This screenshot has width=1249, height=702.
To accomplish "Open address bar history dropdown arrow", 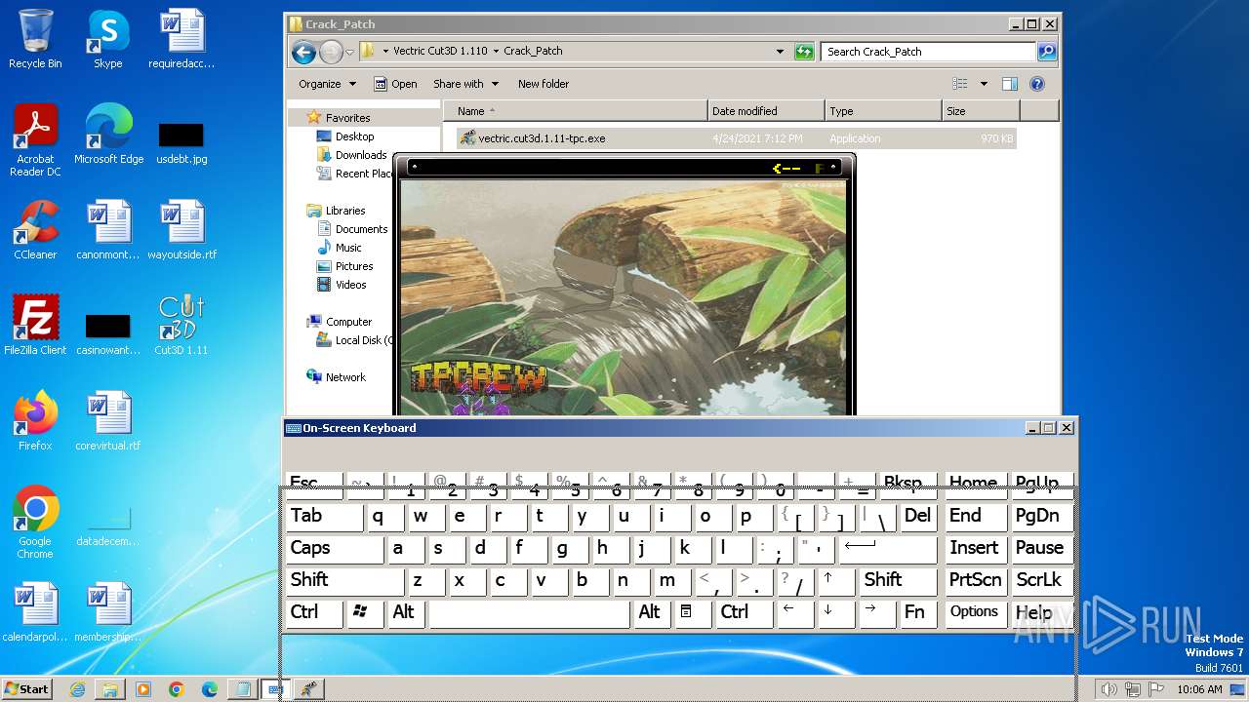I will coord(780,52).
